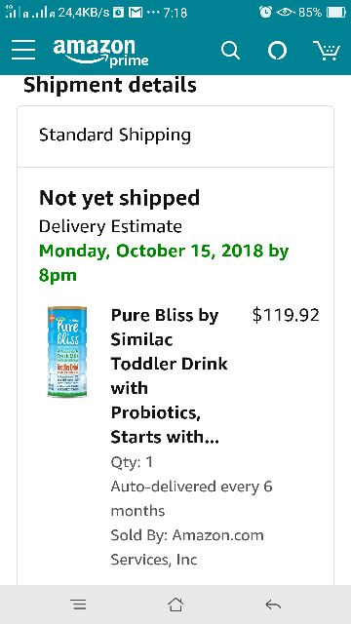
Task: Tap the Gmail notification icon in status bar
Action: click(x=136, y=13)
